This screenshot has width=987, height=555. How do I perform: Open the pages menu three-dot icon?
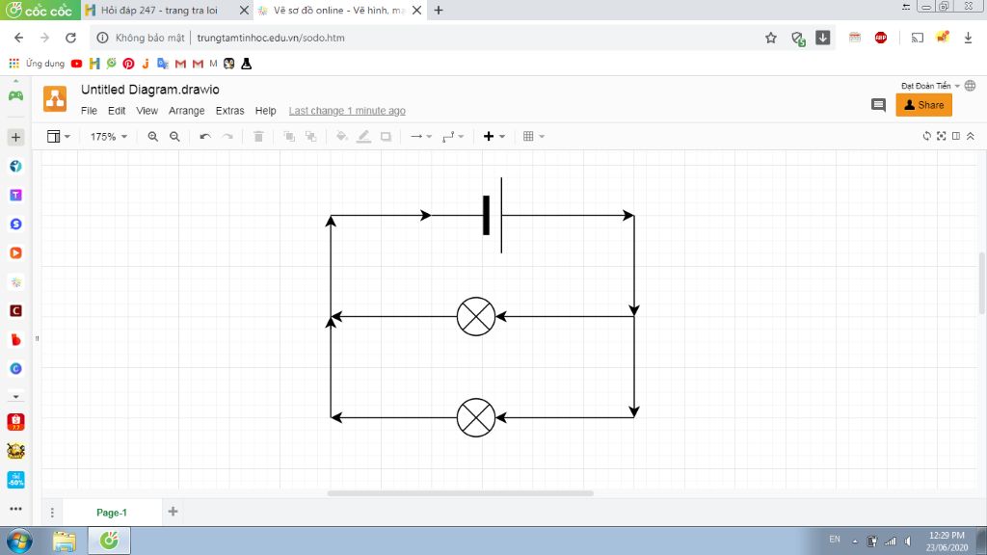point(52,513)
